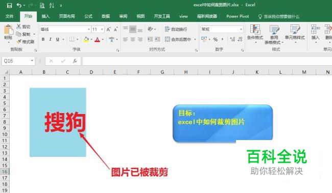Open the font name dropdown

(x=89, y=30)
